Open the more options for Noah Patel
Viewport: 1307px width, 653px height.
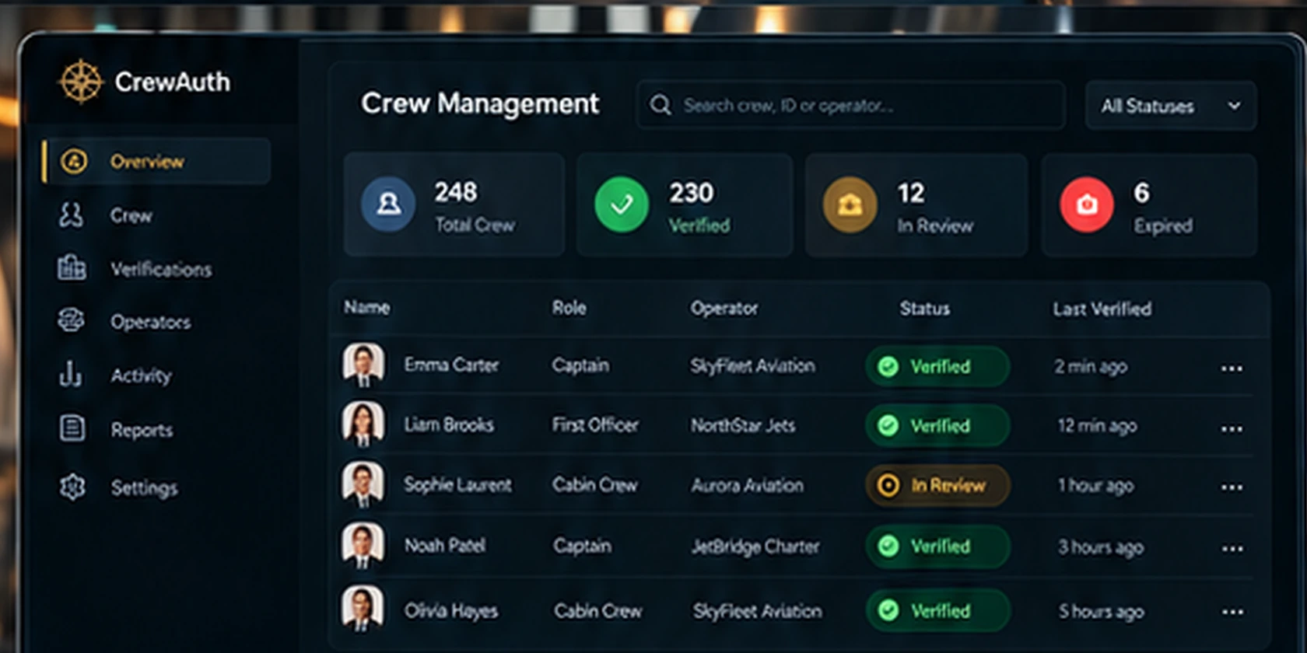(1232, 549)
